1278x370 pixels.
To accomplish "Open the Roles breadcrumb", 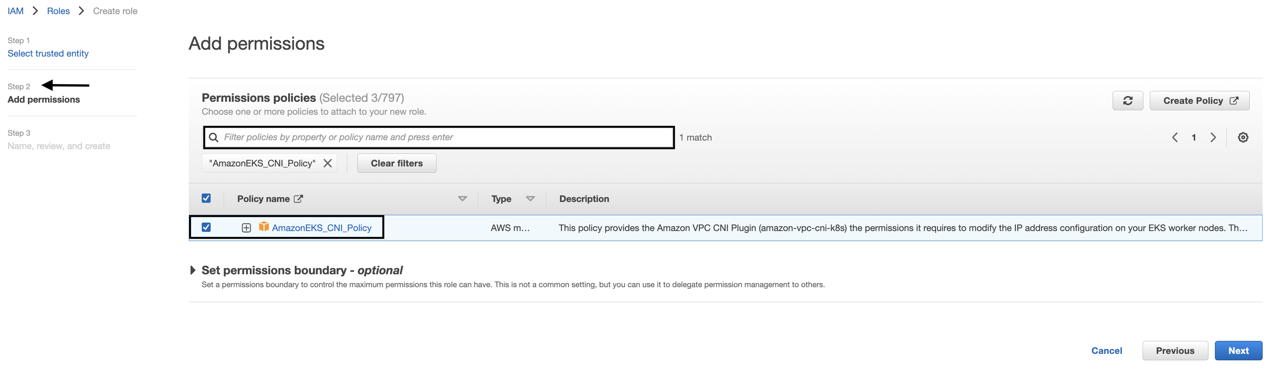I will [x=58, y=11].
